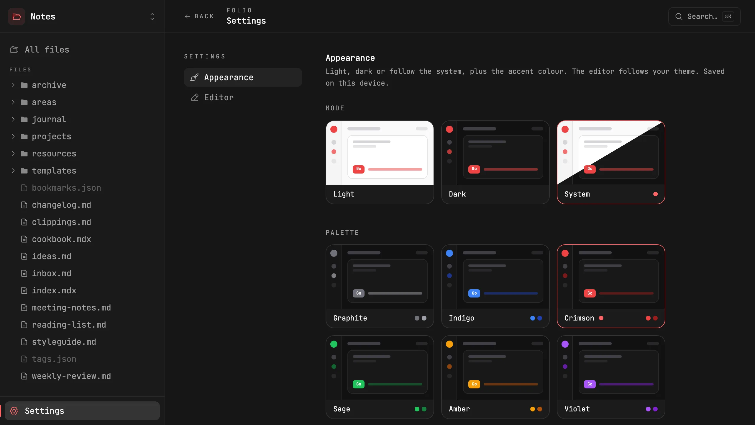The width and height of the screenshot is (755, 425).
Task: Click the search magnifier icon
Action: point(679,17)
